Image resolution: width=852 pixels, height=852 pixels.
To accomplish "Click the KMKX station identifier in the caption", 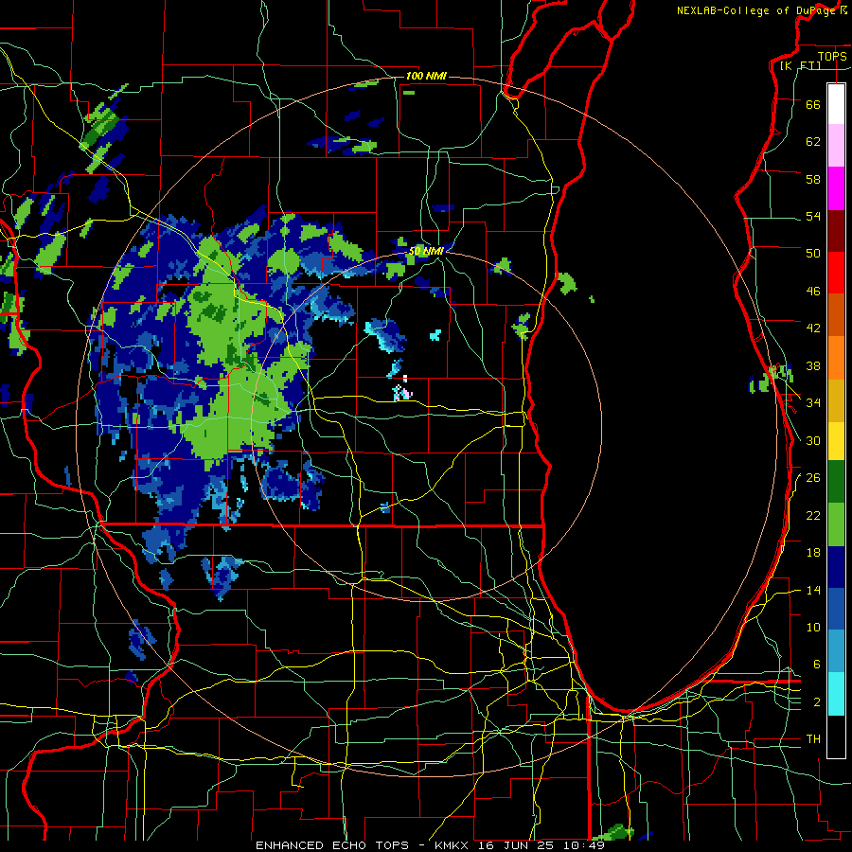I will click(x=451, y=845).
